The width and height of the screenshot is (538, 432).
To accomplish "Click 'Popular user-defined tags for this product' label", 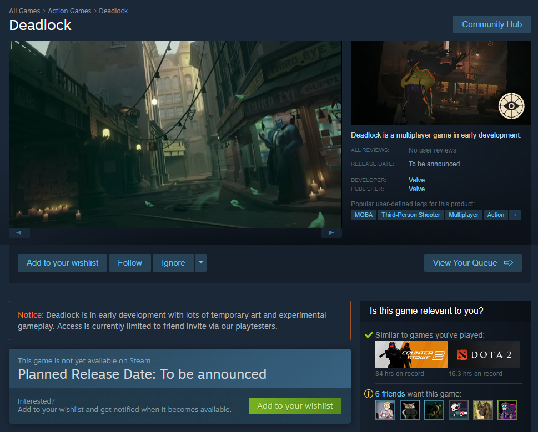I will [x=413, y=204].
